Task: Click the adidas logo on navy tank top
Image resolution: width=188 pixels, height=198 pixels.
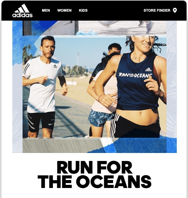Action: [148, 69]
